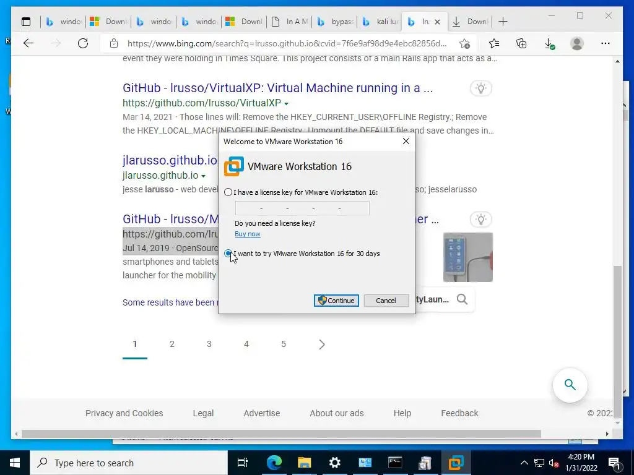
Task: Open the Feedback footer link
Action: [459, 413]
